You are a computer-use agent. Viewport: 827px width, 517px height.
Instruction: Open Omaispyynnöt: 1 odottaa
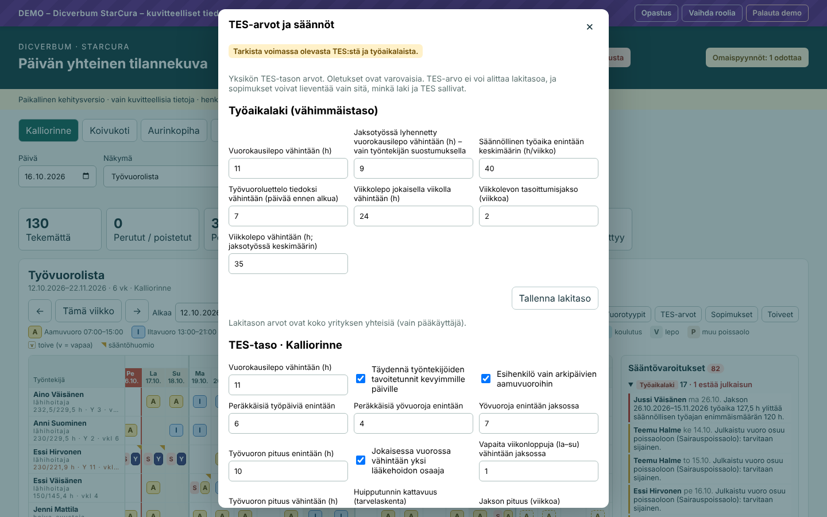point(757,57)
